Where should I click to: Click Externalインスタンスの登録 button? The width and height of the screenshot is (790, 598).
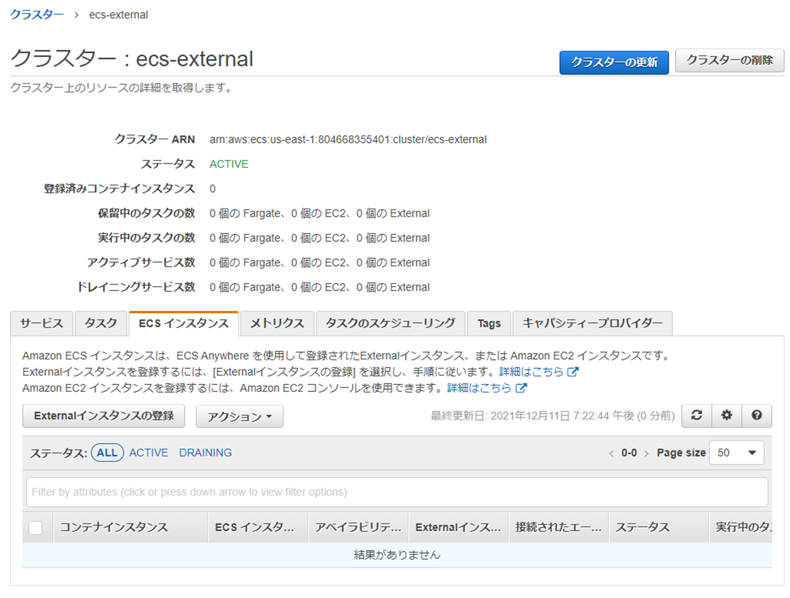(104, 416)
